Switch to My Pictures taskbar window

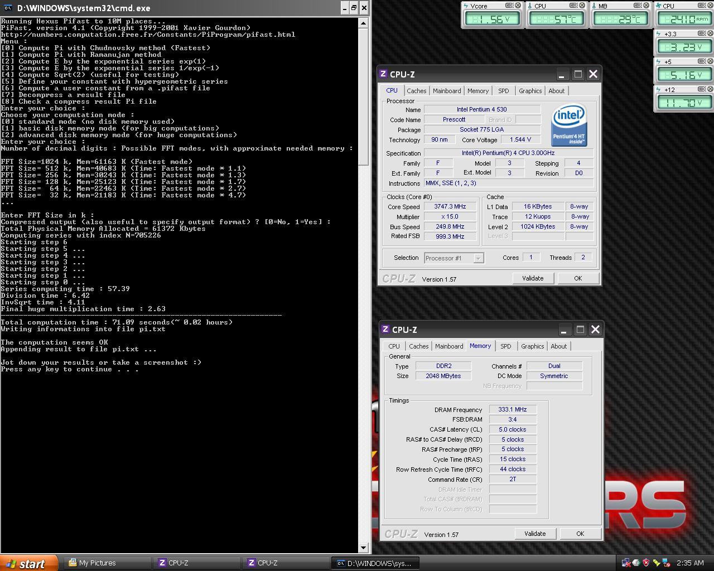pyautogui.click(x=107, y=563)
